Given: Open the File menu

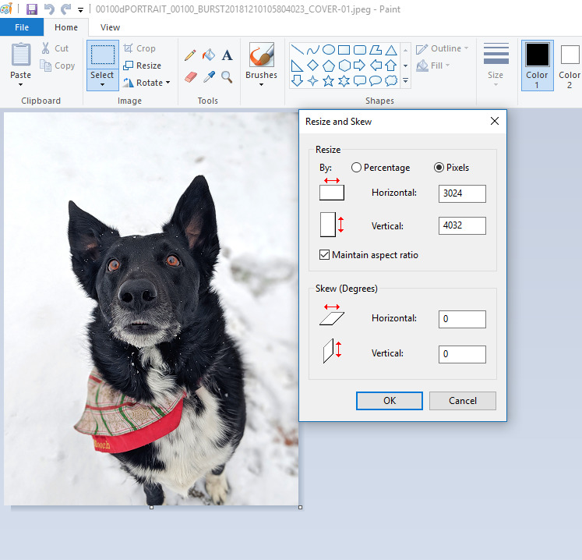Looking at the screenshot, I should pos(22,27).
